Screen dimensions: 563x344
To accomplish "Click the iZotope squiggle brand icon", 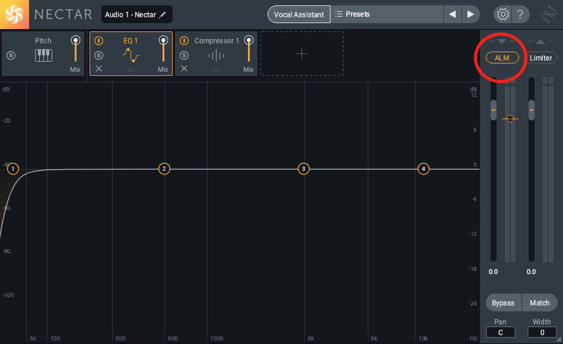I will [548, 14].
